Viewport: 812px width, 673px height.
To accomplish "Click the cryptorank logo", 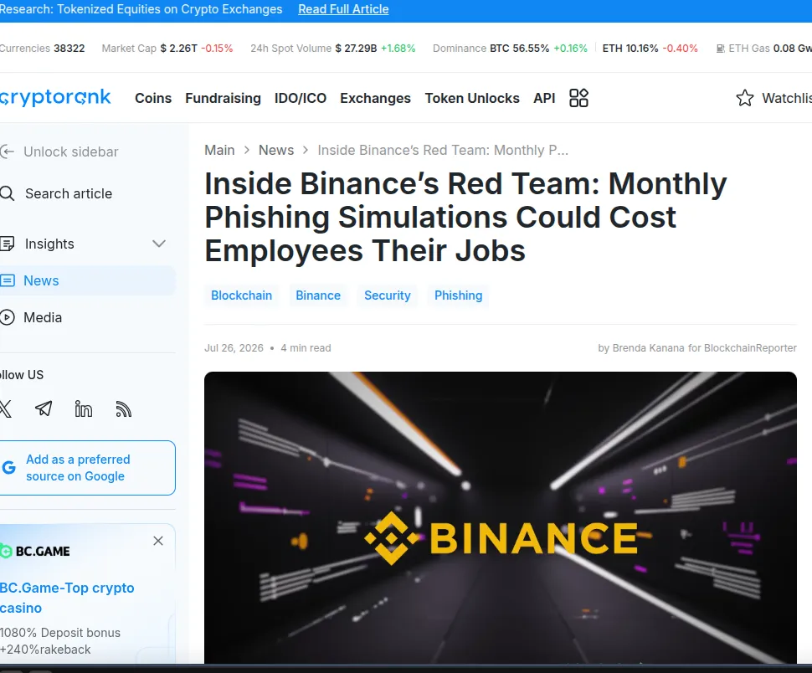I will [x=55, y=97].
